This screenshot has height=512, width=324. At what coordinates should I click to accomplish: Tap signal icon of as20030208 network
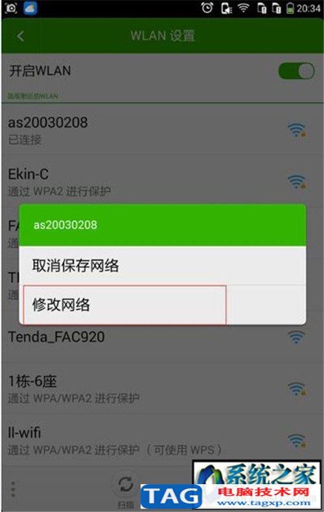click(x=297, y=130)
